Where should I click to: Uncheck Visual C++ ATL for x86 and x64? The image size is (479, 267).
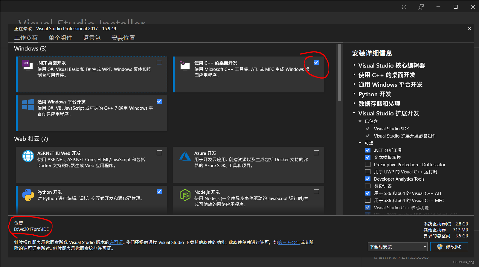point(368,193)
